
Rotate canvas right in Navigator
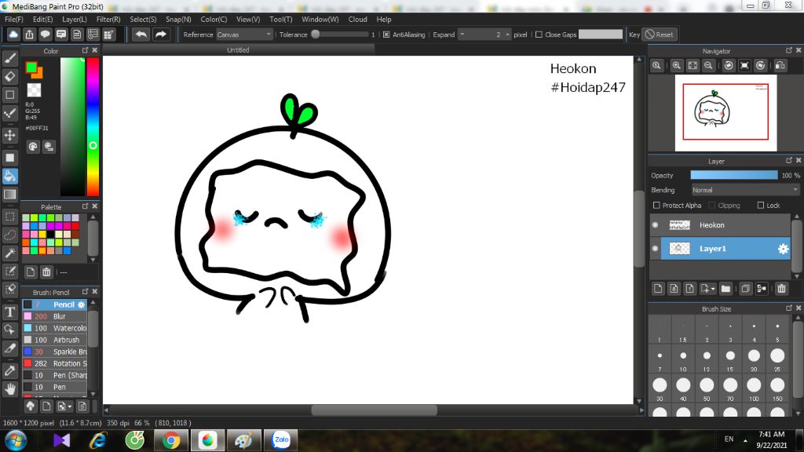760,66
